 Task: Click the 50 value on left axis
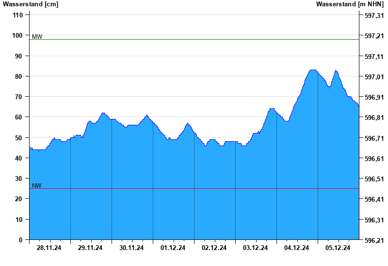[19, 138]
